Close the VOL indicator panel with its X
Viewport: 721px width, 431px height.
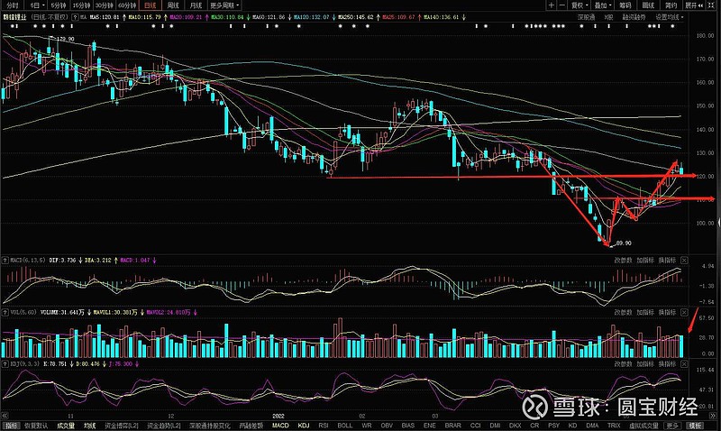coord(682,310)
